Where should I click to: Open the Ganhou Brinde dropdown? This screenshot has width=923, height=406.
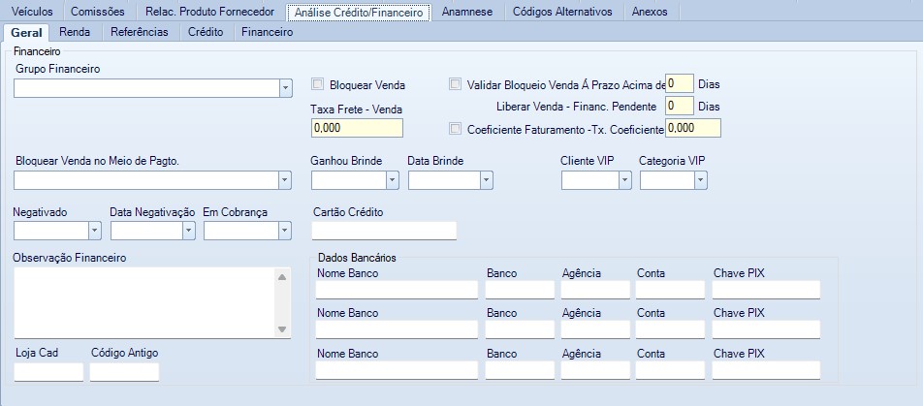click(x=392, y=180)
